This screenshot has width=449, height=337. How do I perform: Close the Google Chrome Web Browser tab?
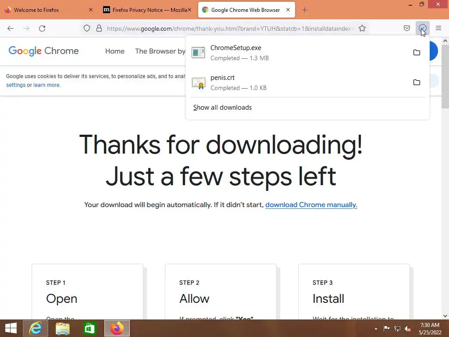point(288,10)
